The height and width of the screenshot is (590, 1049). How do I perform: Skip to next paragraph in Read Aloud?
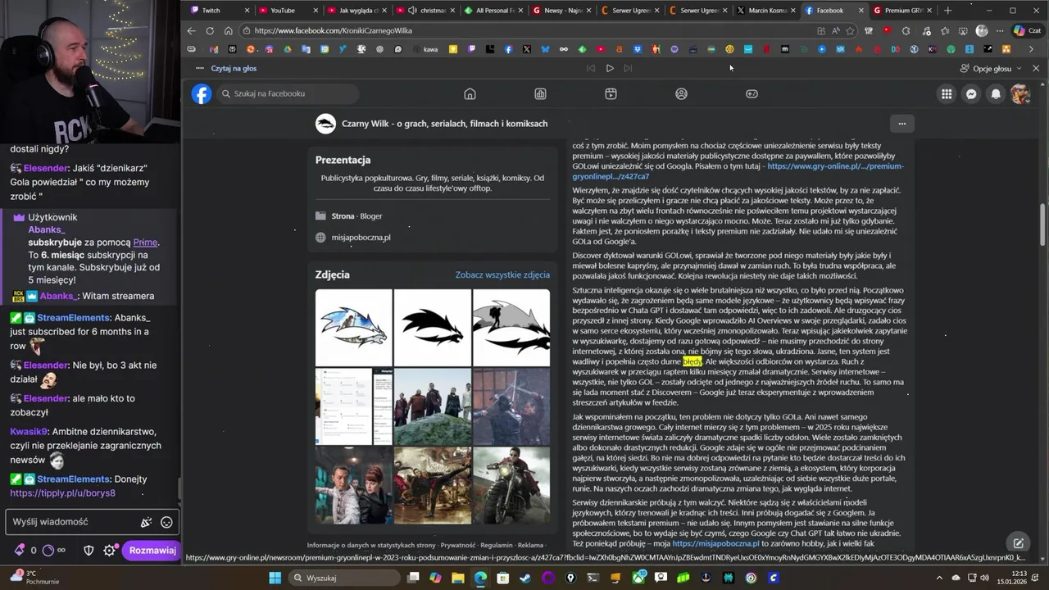[x=629, y=68]
